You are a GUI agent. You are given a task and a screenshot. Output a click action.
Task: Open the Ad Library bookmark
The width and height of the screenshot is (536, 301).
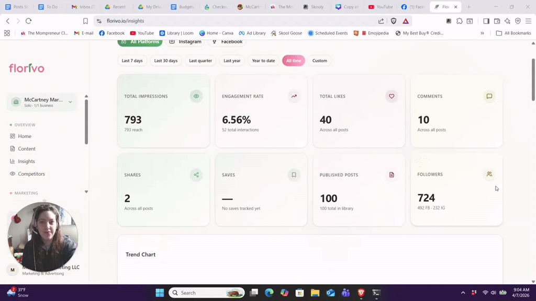point(252,33)
